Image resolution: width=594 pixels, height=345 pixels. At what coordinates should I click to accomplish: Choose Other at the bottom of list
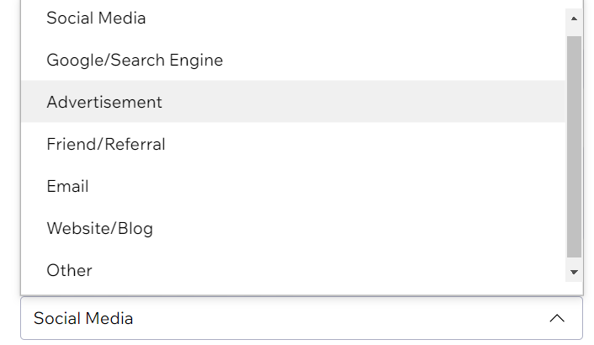point(70,270)
